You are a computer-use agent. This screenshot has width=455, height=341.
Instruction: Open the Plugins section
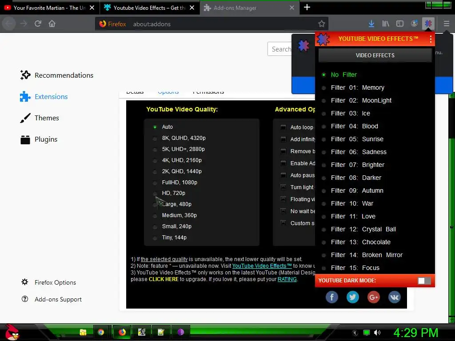[39, 139]
